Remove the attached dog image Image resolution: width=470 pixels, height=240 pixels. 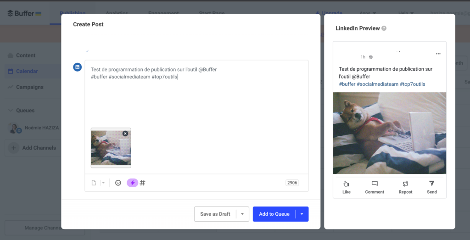tap(125, 134)
